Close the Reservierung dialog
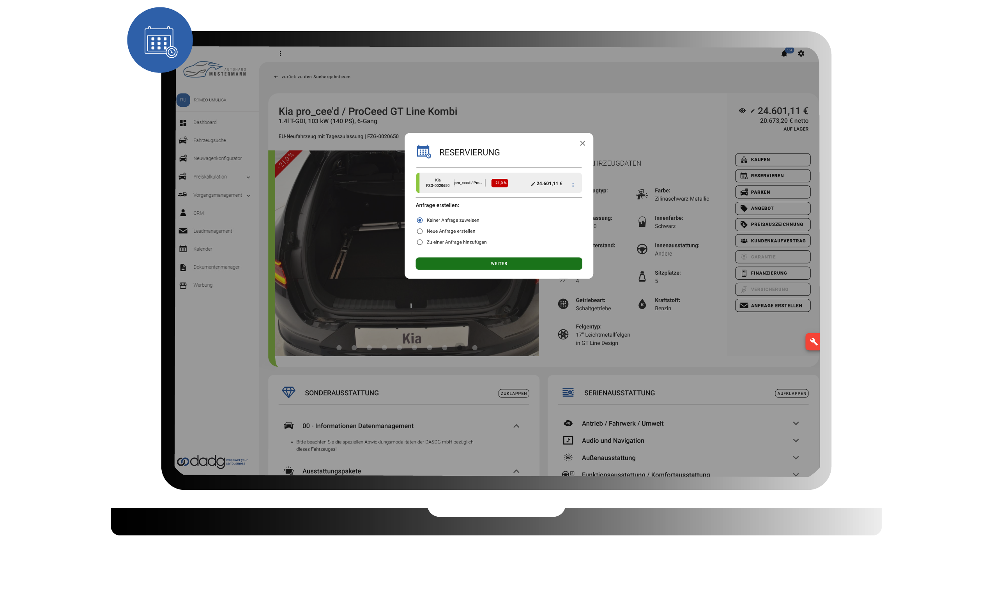The width and height of the screenshot is (992, 604). coord(583,143)
